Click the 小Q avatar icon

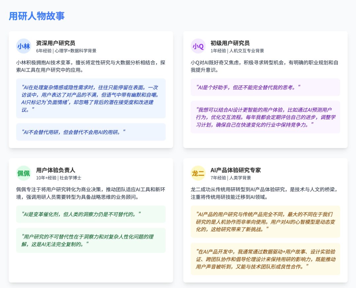(x=198, y=46)
